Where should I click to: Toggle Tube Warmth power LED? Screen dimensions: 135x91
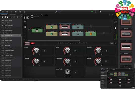coord(86,31)
